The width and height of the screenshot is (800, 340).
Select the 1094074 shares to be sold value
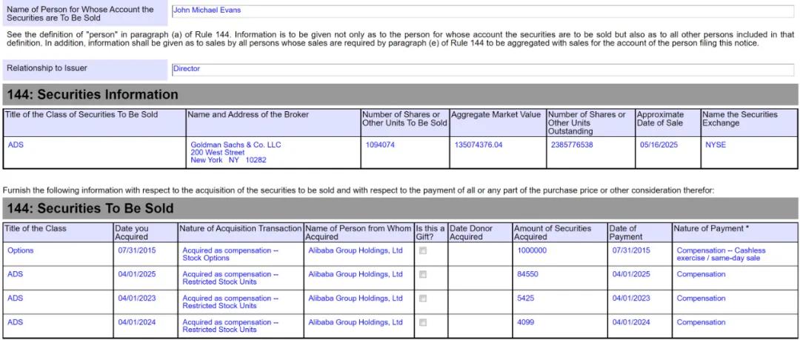point(379,145)
